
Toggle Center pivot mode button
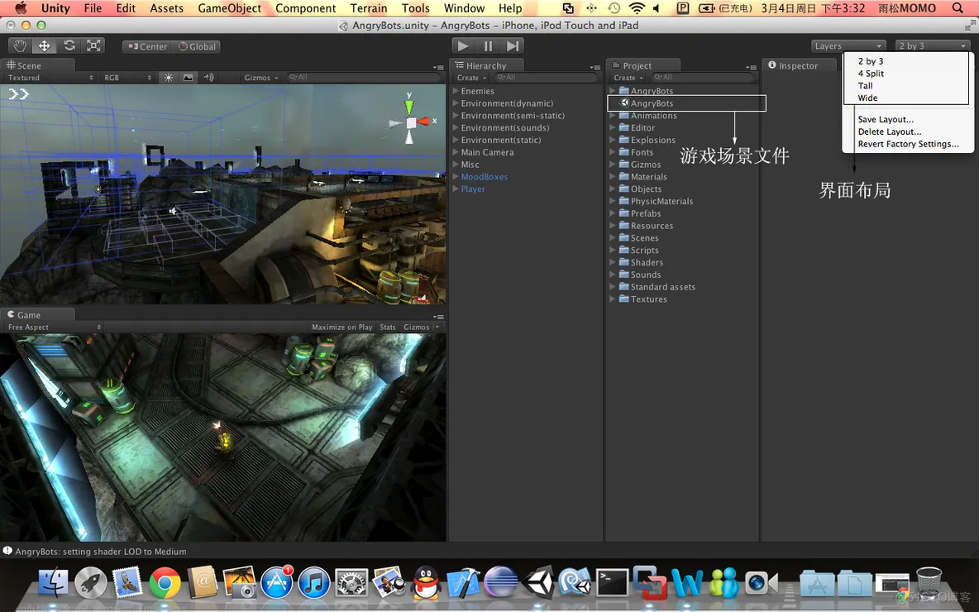[148, 46]
